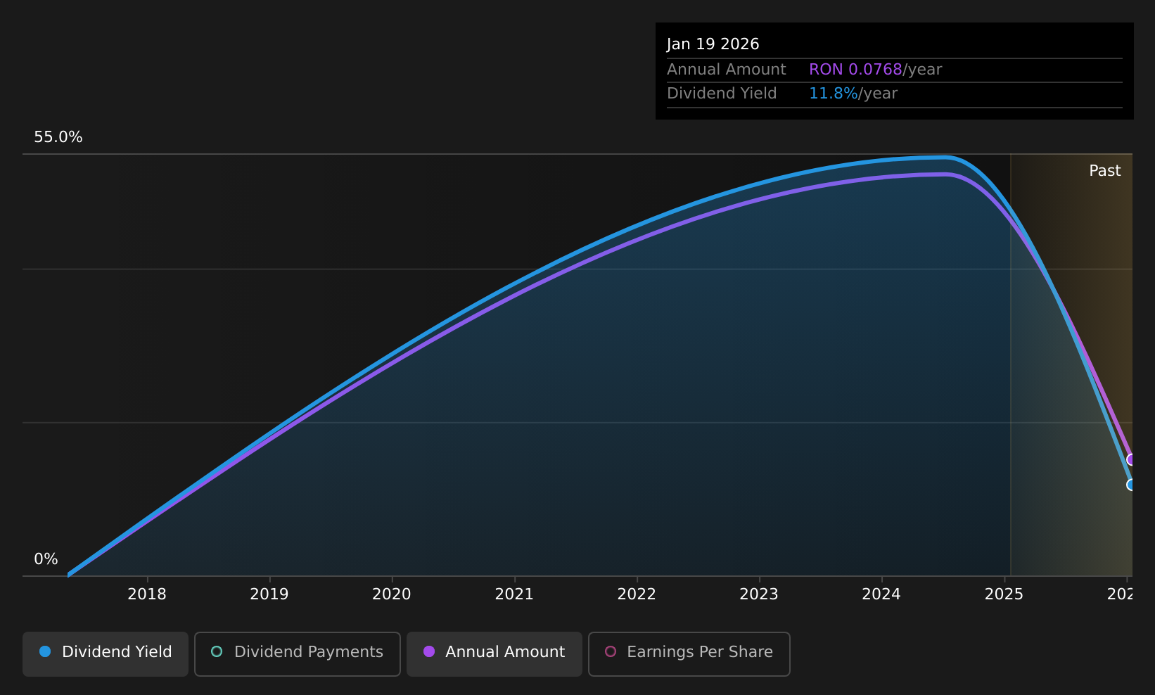1155x695 pixels.
Task: Click the Past region label
Action: coord(1104,171)
